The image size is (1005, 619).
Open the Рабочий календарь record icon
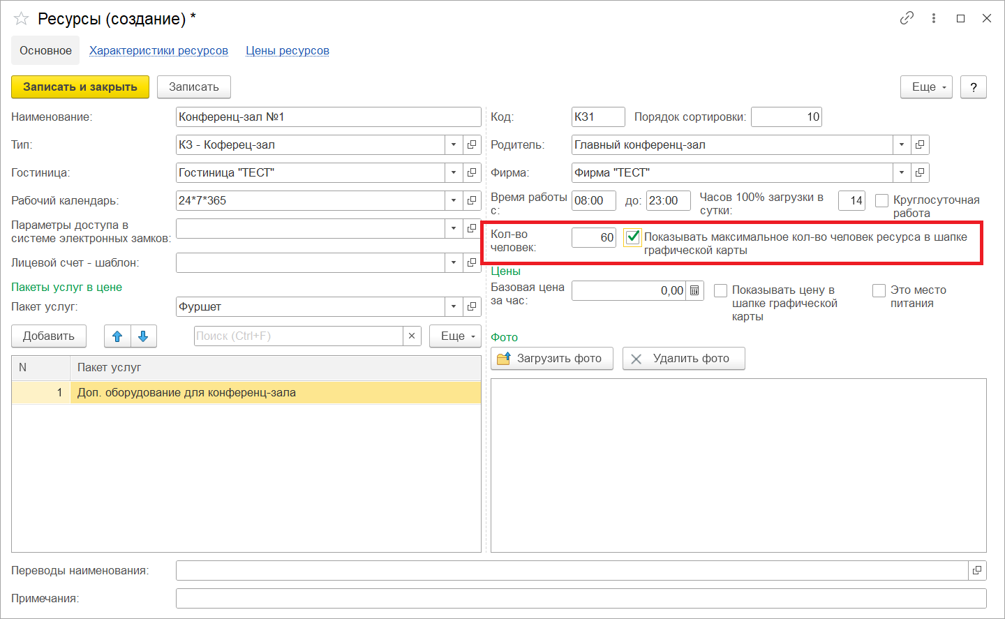pyautogui.click(x=472, y=200)
